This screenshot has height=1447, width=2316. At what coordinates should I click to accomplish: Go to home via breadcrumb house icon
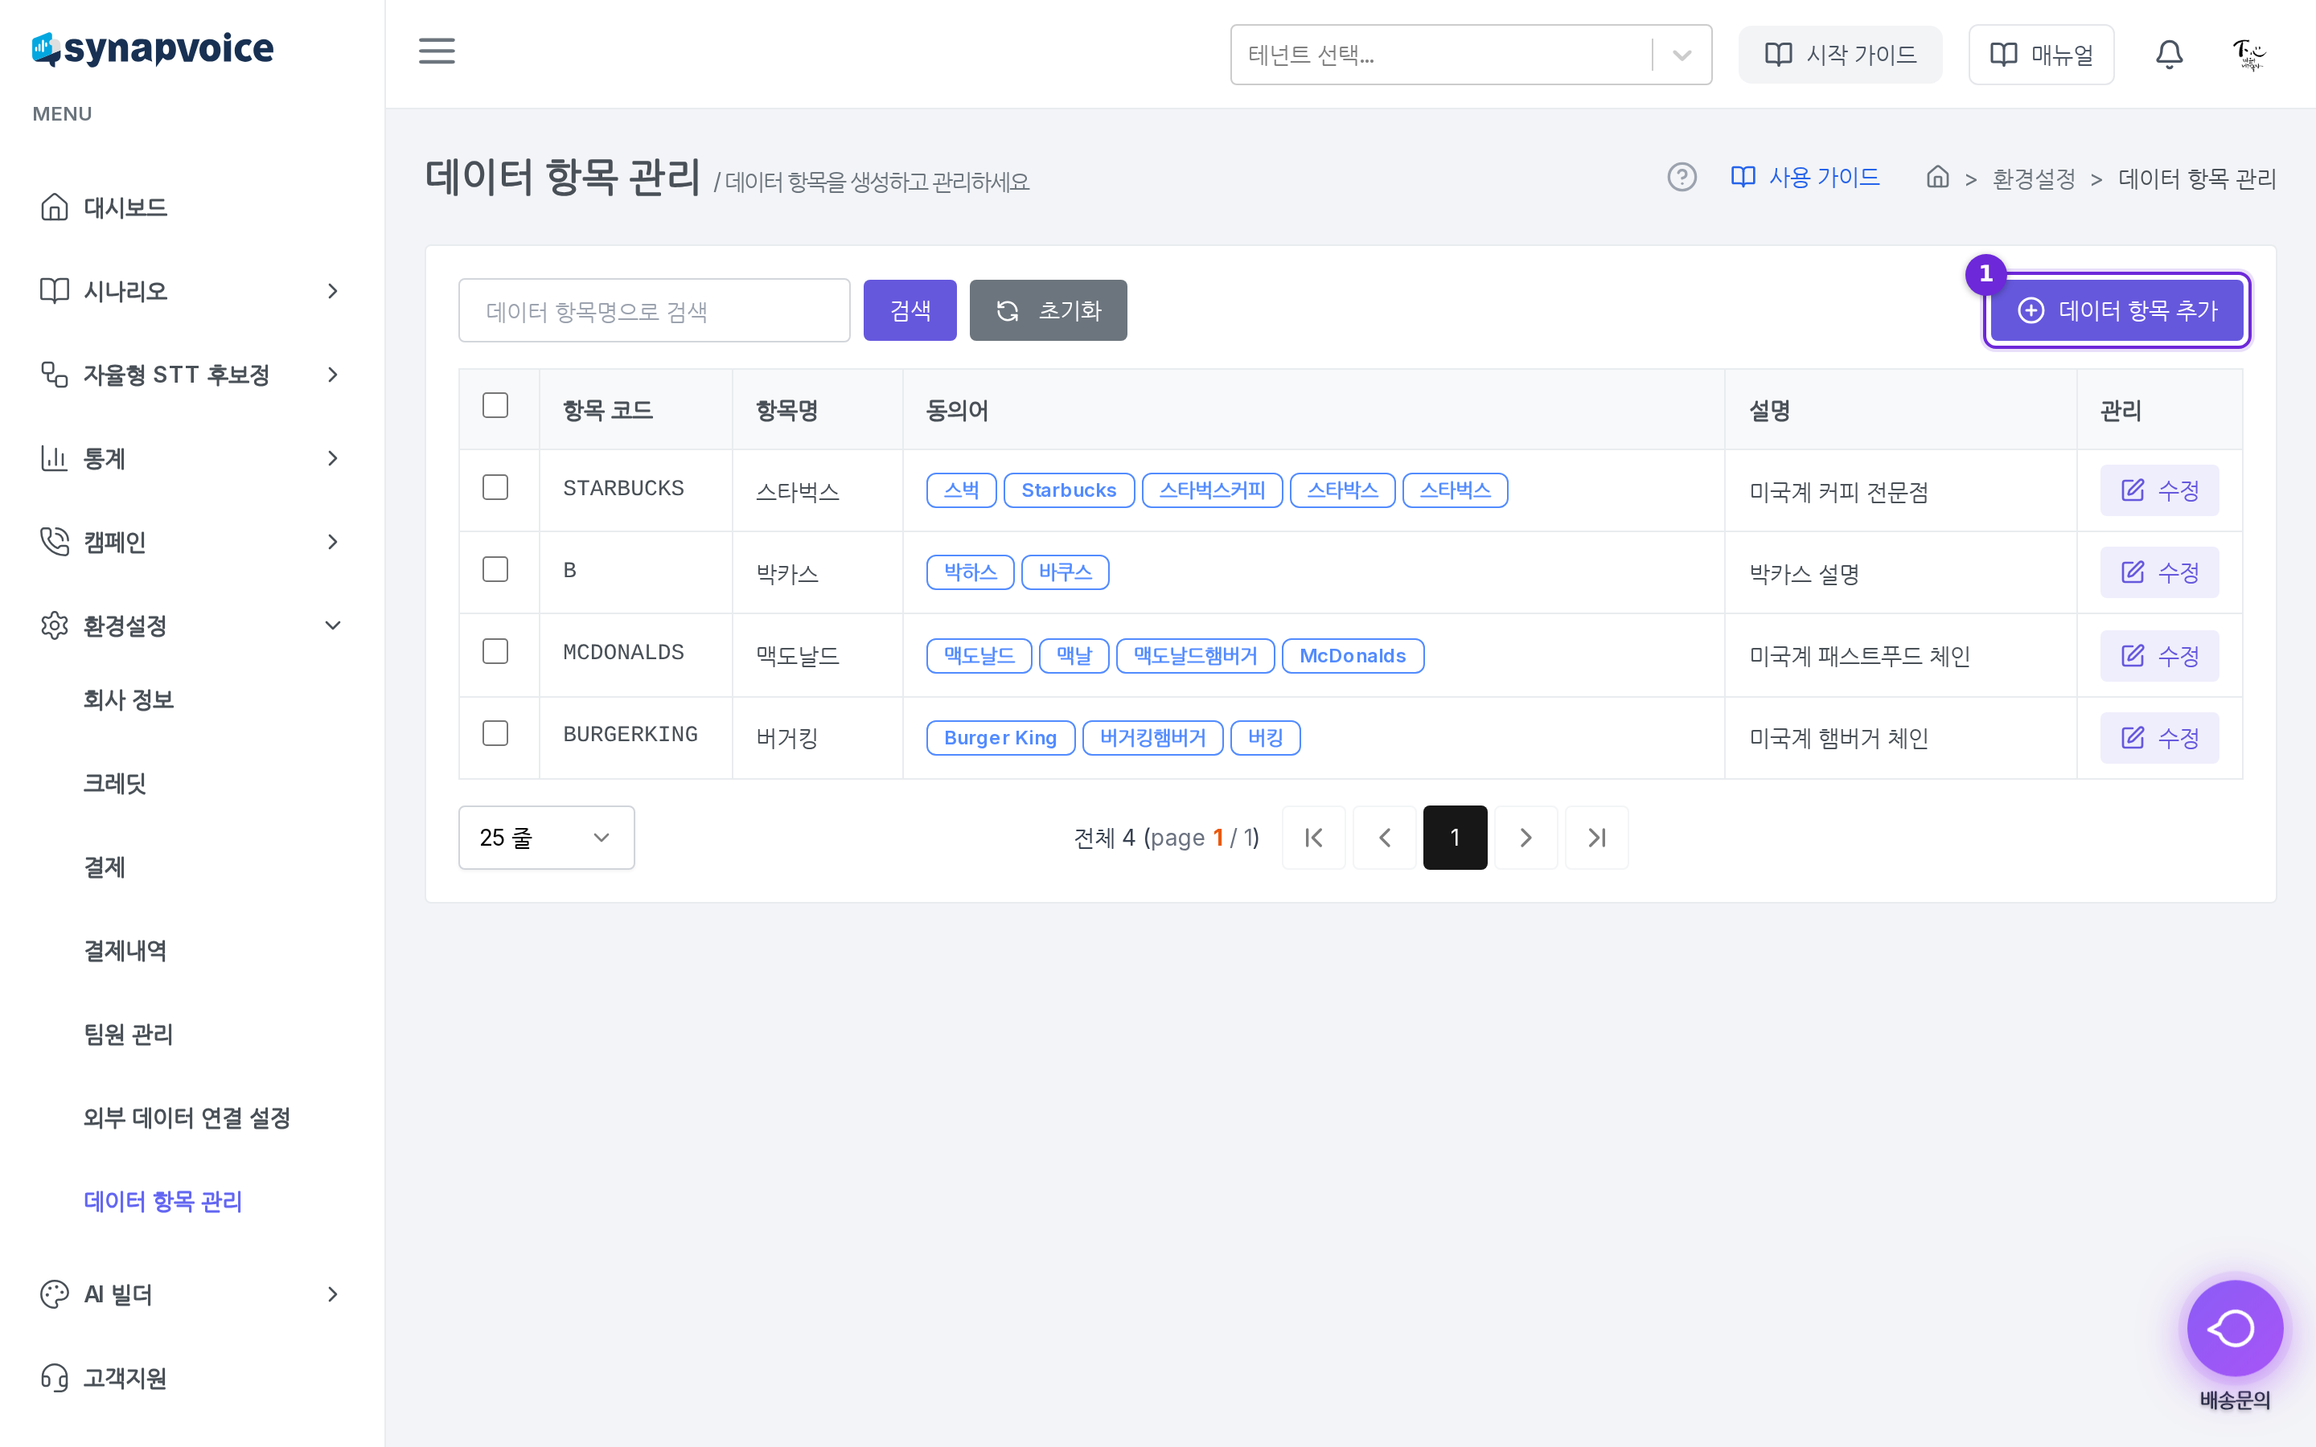[1937, 177]
